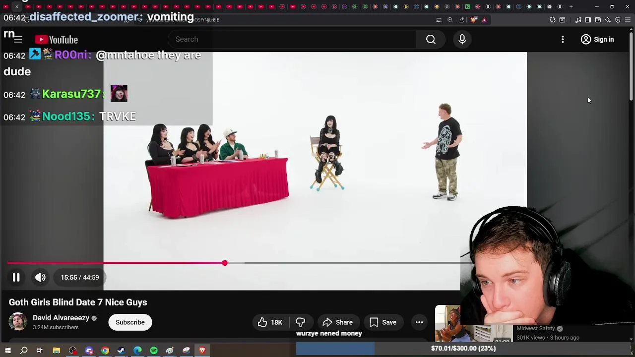Open Brave VPN shield icon
Viewport: 635px width, 357px height.
click(x=618, y=20)
